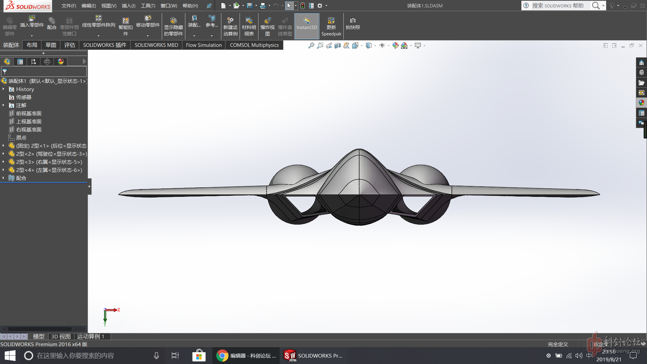Select the Zoom to Area icon
Image resolution: width=647 pixels, height=364 pixels.
320,45
